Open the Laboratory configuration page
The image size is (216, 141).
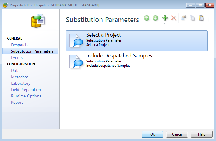(x=21, y=83)
